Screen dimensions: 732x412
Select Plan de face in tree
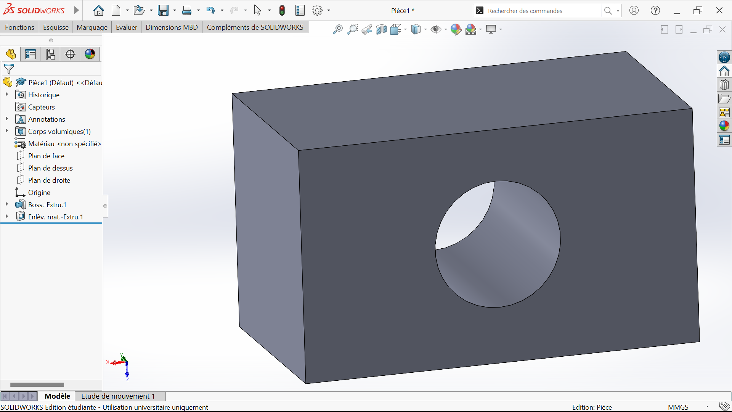(47, 156)
